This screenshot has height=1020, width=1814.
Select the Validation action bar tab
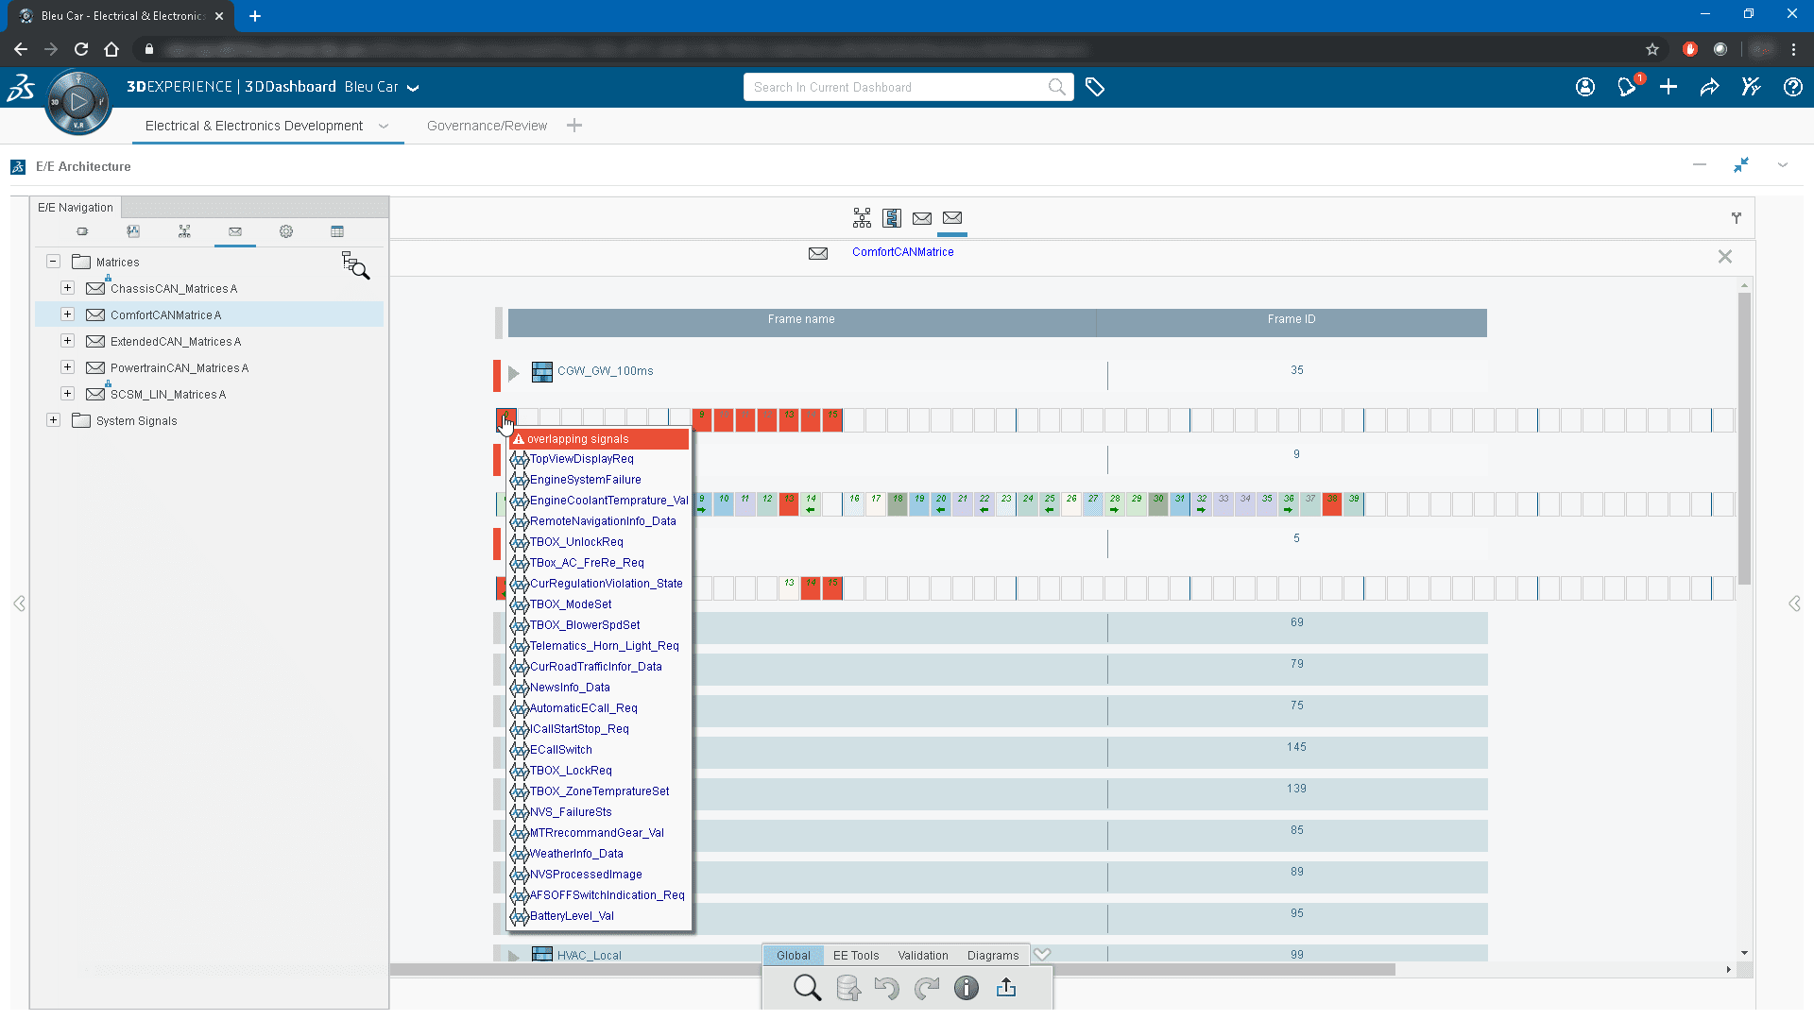pos(922,956)
